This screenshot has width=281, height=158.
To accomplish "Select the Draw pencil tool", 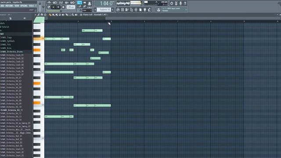I will point(50,15).
